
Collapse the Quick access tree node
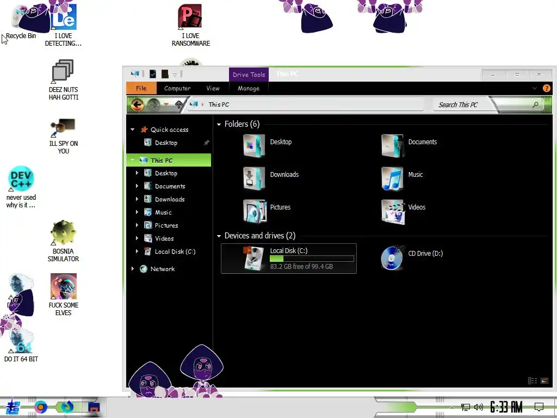pos(133,130)
